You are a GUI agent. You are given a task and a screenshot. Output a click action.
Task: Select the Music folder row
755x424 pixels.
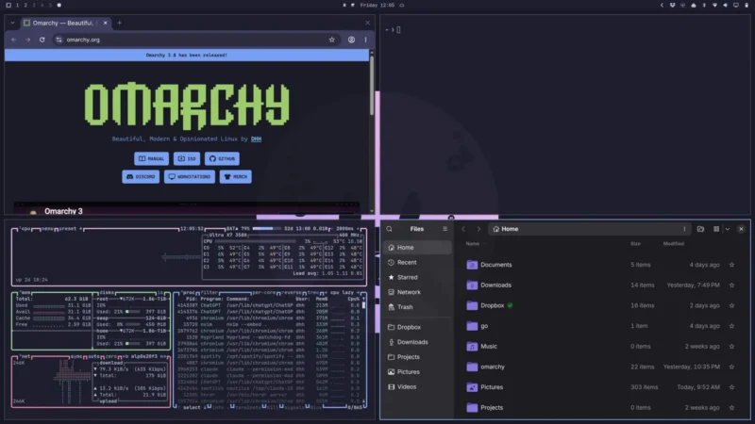pos(601,347)
